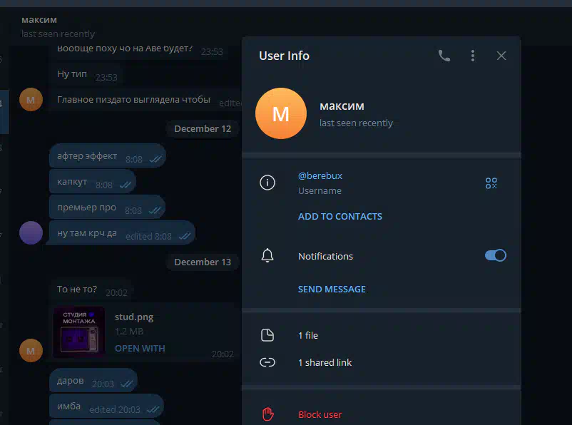Screen dimensions: 572x425
Task: Open the stud.png image thumbnail
Action: (x=79, y=332)
